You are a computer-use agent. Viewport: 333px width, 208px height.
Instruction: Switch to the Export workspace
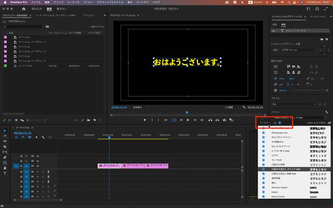(x=61, y=9)
